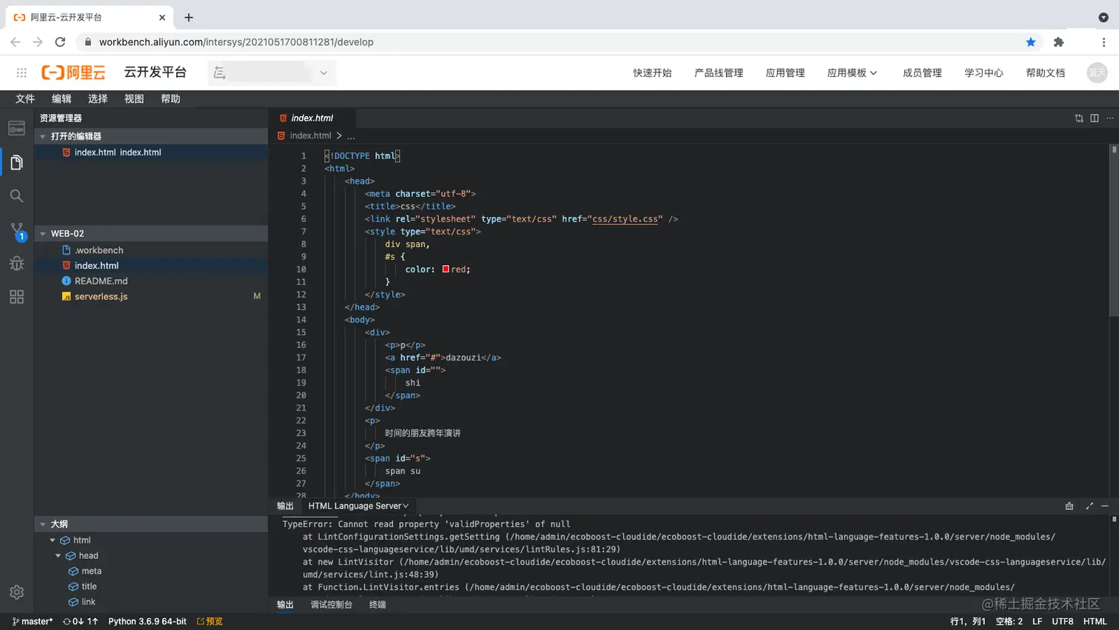The image size is (1119, 630).
Task: Open the settings gear in the activity bar
Action: 16,592
